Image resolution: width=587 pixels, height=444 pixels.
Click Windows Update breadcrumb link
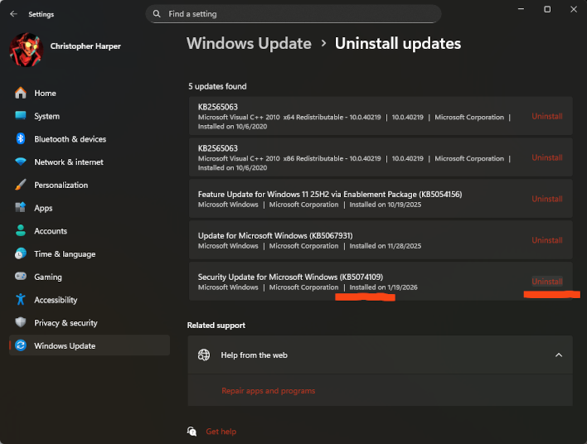[249, 43]
